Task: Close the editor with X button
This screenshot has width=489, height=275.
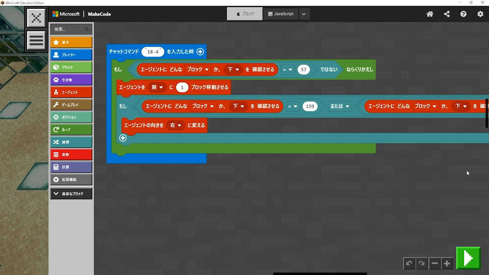Action: tap(36, 18)
